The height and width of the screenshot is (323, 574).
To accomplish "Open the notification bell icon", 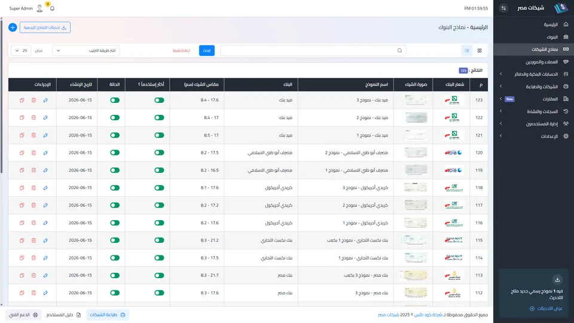I will 52,8.
